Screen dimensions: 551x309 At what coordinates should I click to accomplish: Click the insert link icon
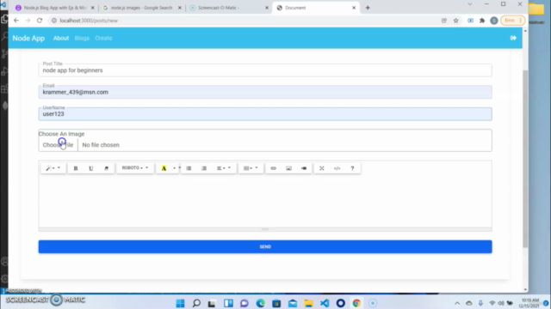(273, 168)
